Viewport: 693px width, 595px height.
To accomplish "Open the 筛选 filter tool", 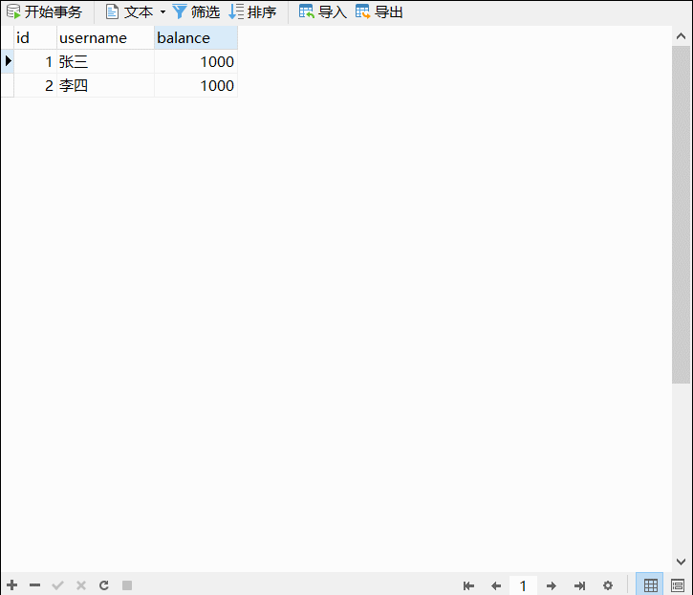I will (x=196, y=11).
